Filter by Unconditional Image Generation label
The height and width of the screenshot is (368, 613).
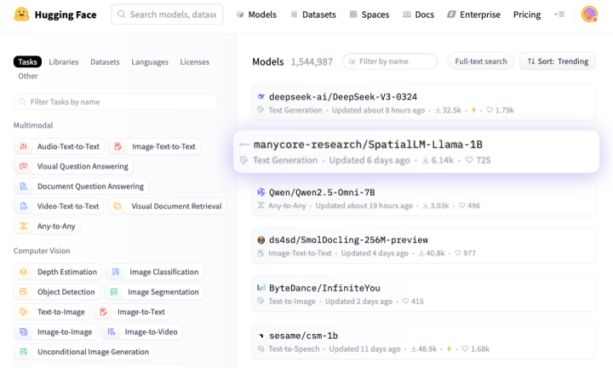[93, 352]
